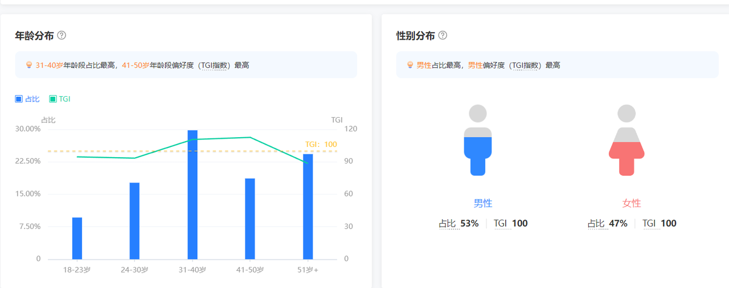Toggle TGI series in chart legend
This screenshot has height=288, width=729.
[x=60, y=99]
